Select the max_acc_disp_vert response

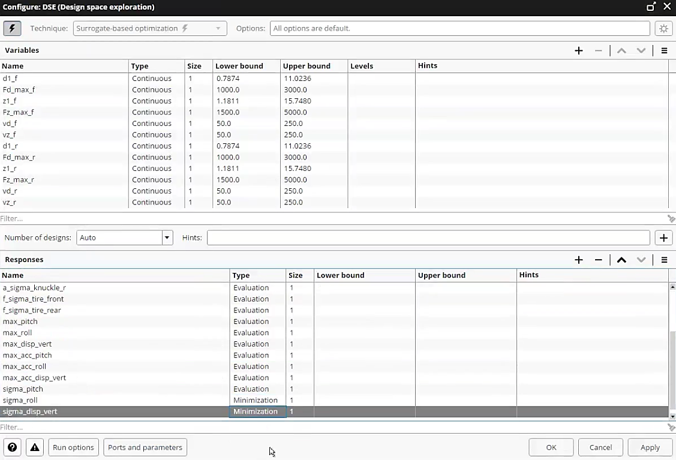tap(35, 378)
